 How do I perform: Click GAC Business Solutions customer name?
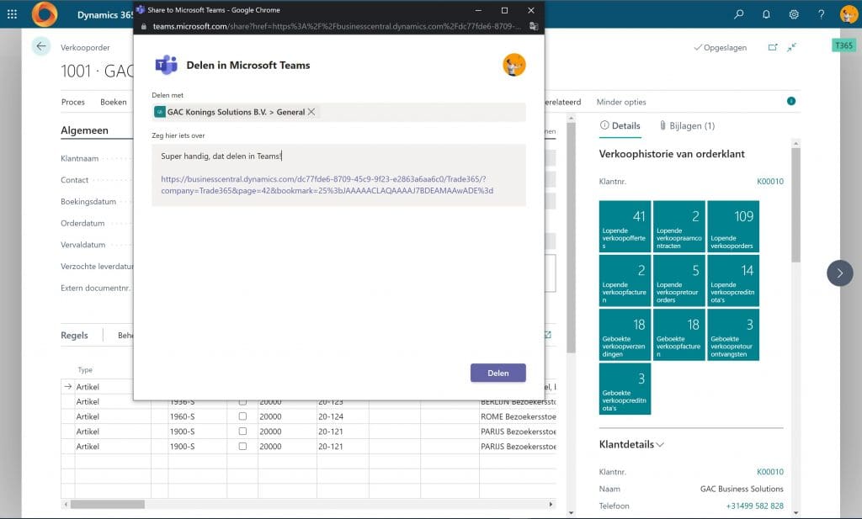click(x=742, y=489)
